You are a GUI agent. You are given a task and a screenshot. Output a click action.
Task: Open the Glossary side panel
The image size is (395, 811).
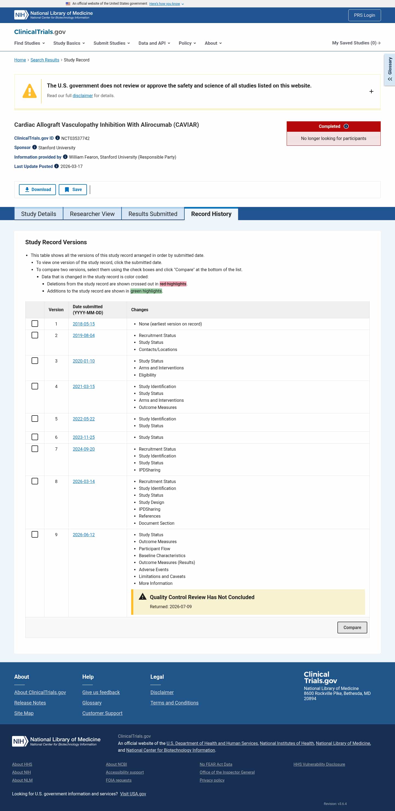coord(390,70)
